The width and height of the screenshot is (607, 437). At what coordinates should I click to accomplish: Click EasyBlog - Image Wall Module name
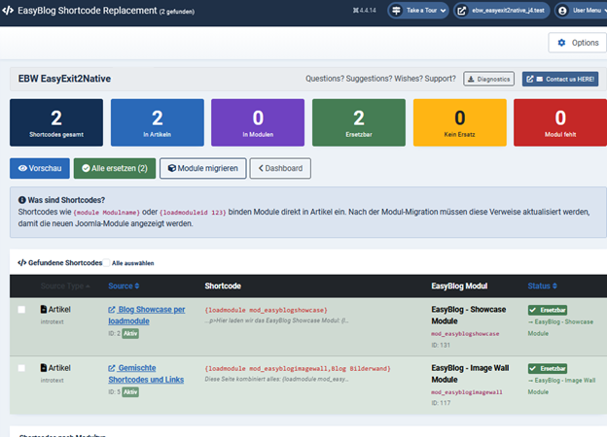(x=470, y=374)
